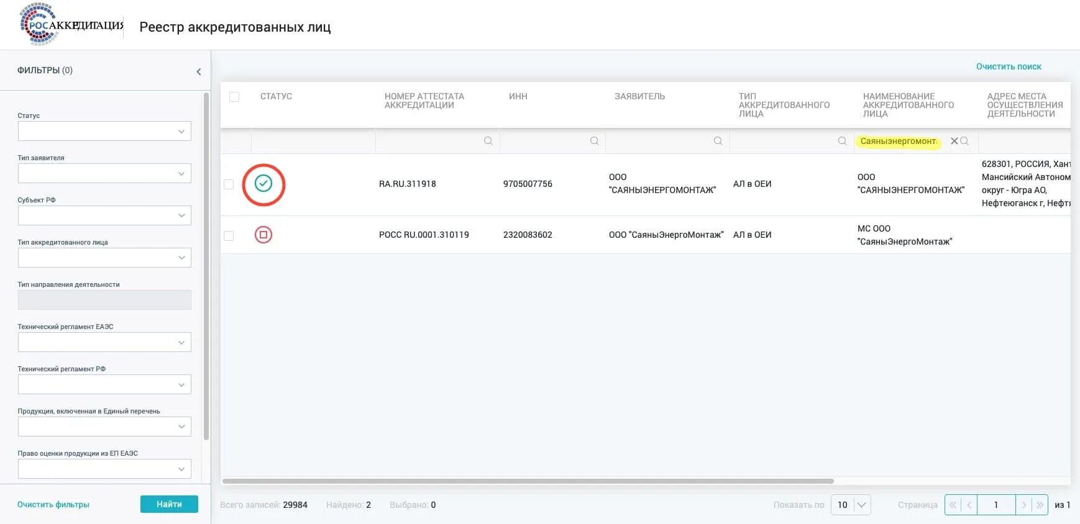
Task: Click the red stopped status icon for РОСС RU.0001.310119
Action: 263,235
